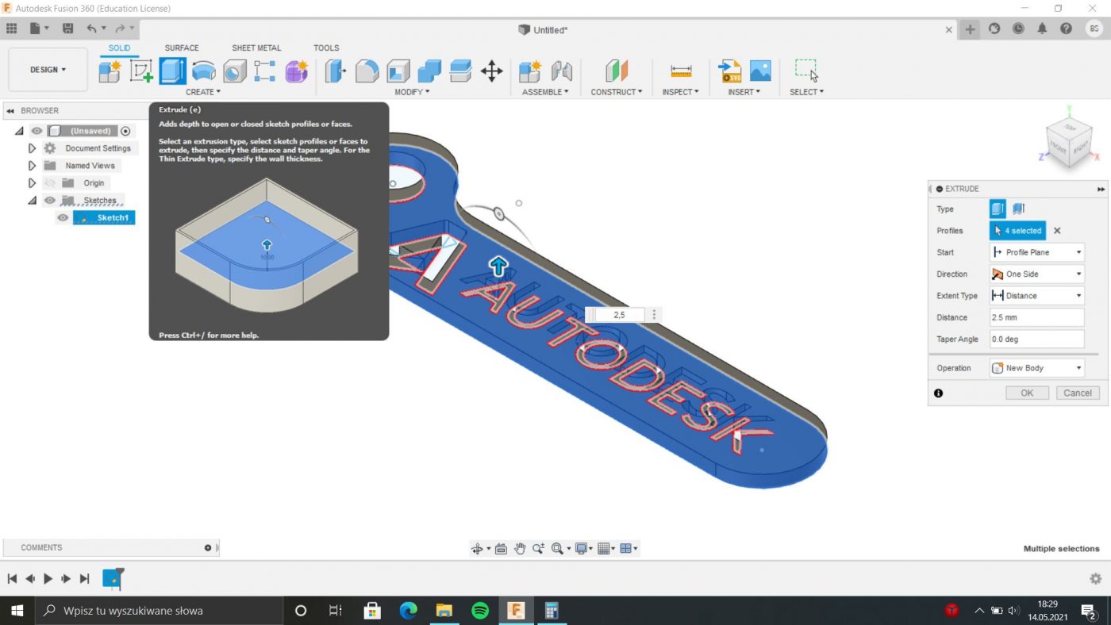
Task: Open the Operation dropdown showing New Body
Action: coord(1036,368)
